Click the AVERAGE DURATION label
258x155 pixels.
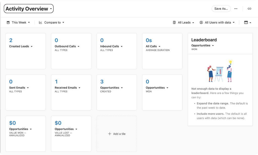coord(158,50)
